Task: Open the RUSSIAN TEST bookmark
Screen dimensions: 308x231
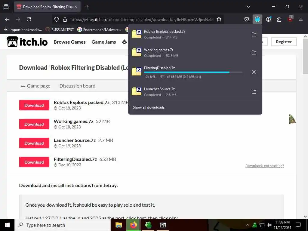Action: (x=60, y=29)
